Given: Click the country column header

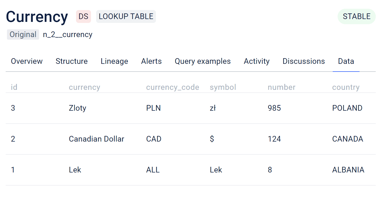Looking at the screenshot, I should (x=346, y=87).
